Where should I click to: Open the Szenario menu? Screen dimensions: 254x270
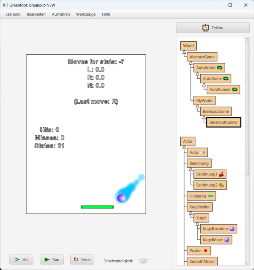coord(13,14)
